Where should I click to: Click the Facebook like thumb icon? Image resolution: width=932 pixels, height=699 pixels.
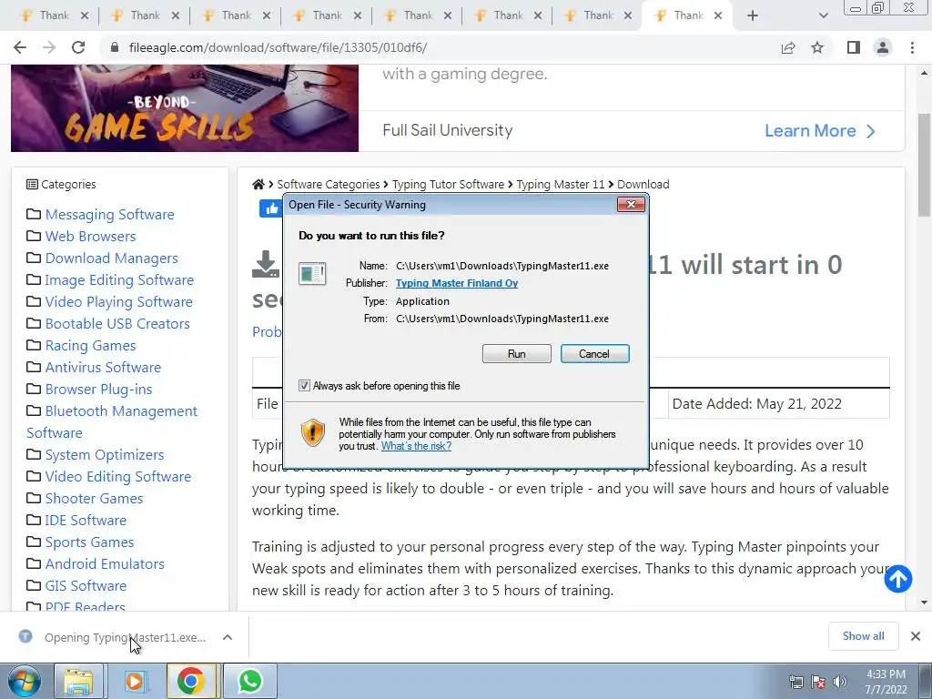(271, 208)
